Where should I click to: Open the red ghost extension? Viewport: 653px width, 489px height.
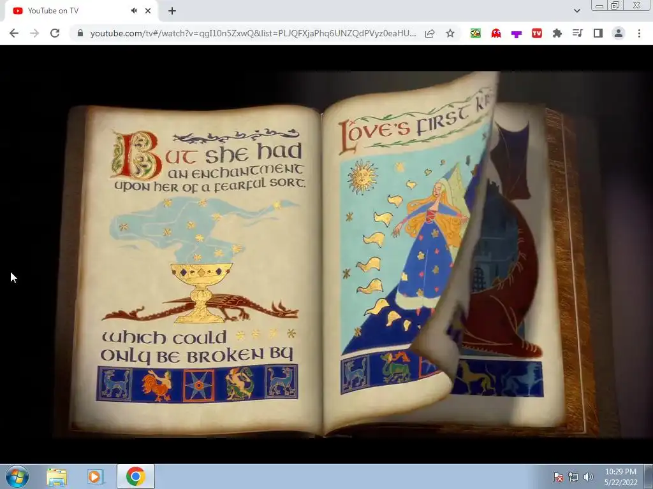(496, 33)
